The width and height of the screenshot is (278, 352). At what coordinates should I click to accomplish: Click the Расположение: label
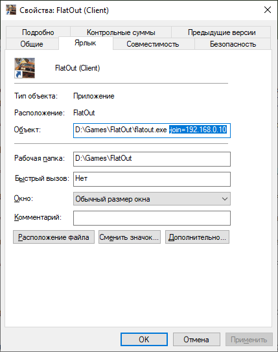point(40,113)
